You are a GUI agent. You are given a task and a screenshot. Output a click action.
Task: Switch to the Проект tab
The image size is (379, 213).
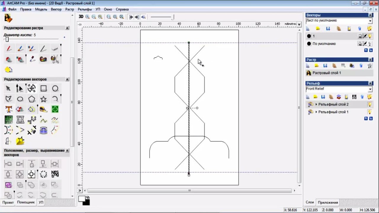pyautogui.click(x=8, y=202)
